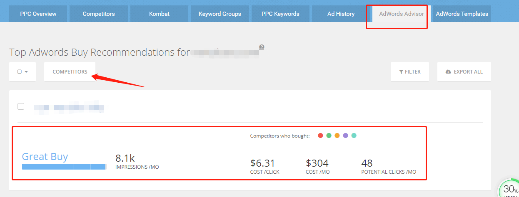Click the purple competitor dot
Screen dimensions: 519x197
[345, 135]
